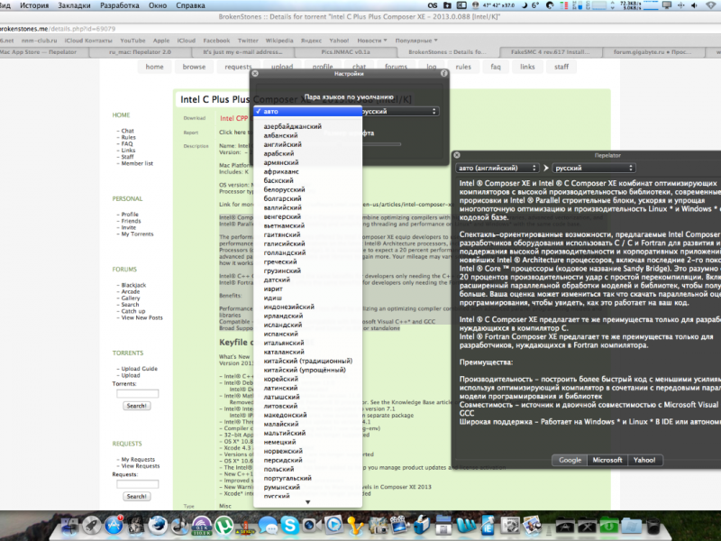Select английский from the language list

tap(307, 144)
